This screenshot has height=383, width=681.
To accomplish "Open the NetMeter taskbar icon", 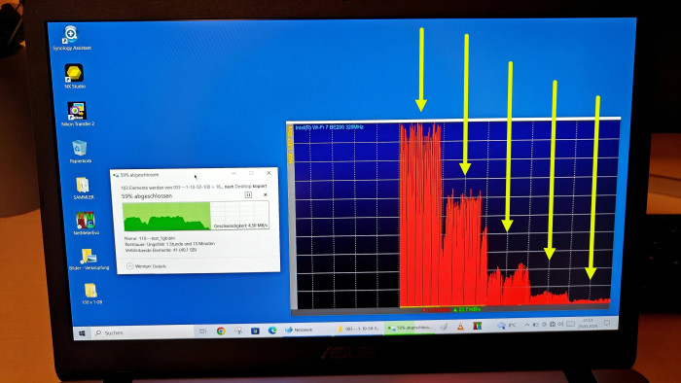I will coord(477,326).
